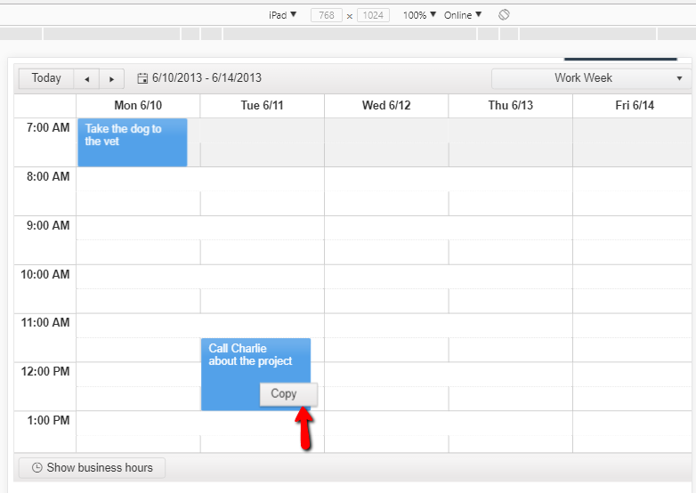Select the Take the dog to the vet event
Image resolution: width=696 pixels, height=493 pixels.
pyautogui.click(x=132, y=142)
